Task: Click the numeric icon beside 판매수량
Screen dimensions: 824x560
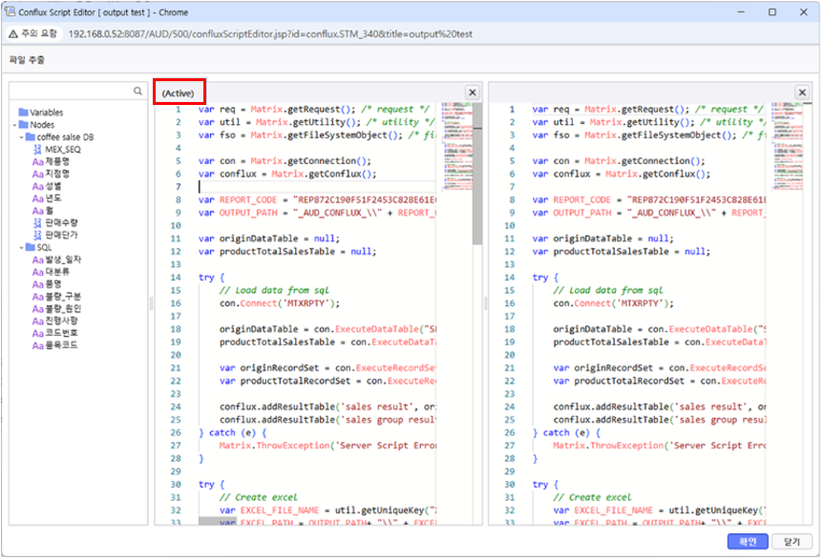Action: click(x=37, y=221)
